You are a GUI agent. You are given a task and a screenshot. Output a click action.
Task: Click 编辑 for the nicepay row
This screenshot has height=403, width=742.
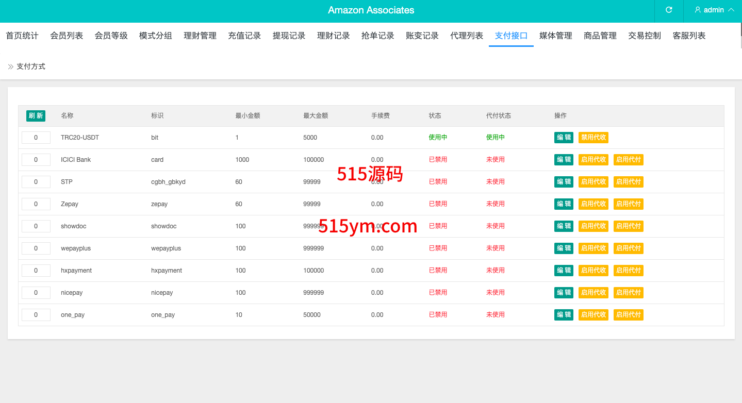(564, 293)
